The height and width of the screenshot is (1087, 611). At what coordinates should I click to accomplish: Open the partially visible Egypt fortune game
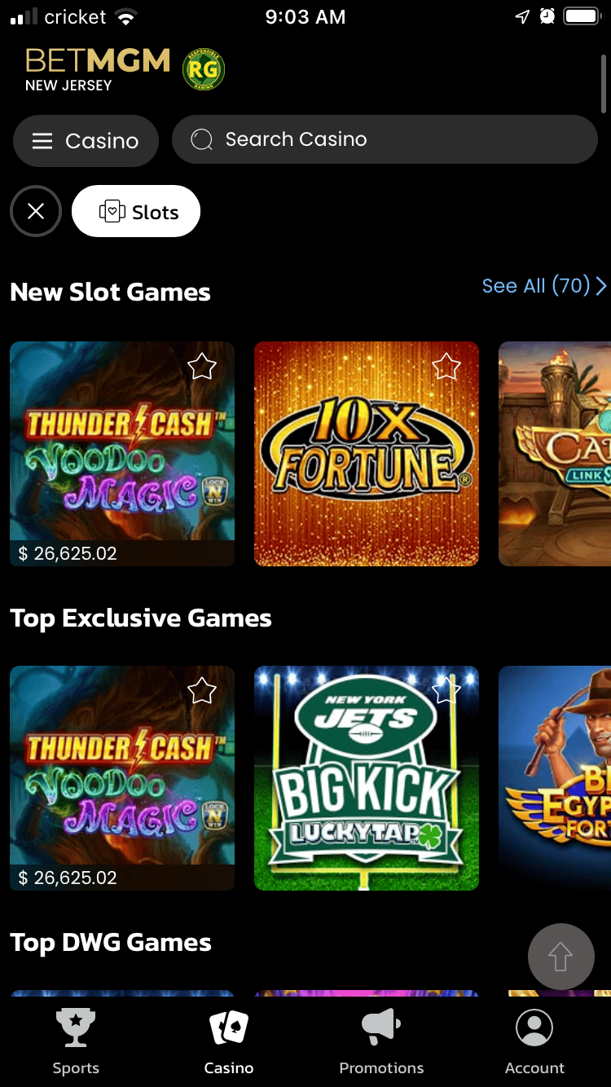pyautogui.click(x=555, y=778)
